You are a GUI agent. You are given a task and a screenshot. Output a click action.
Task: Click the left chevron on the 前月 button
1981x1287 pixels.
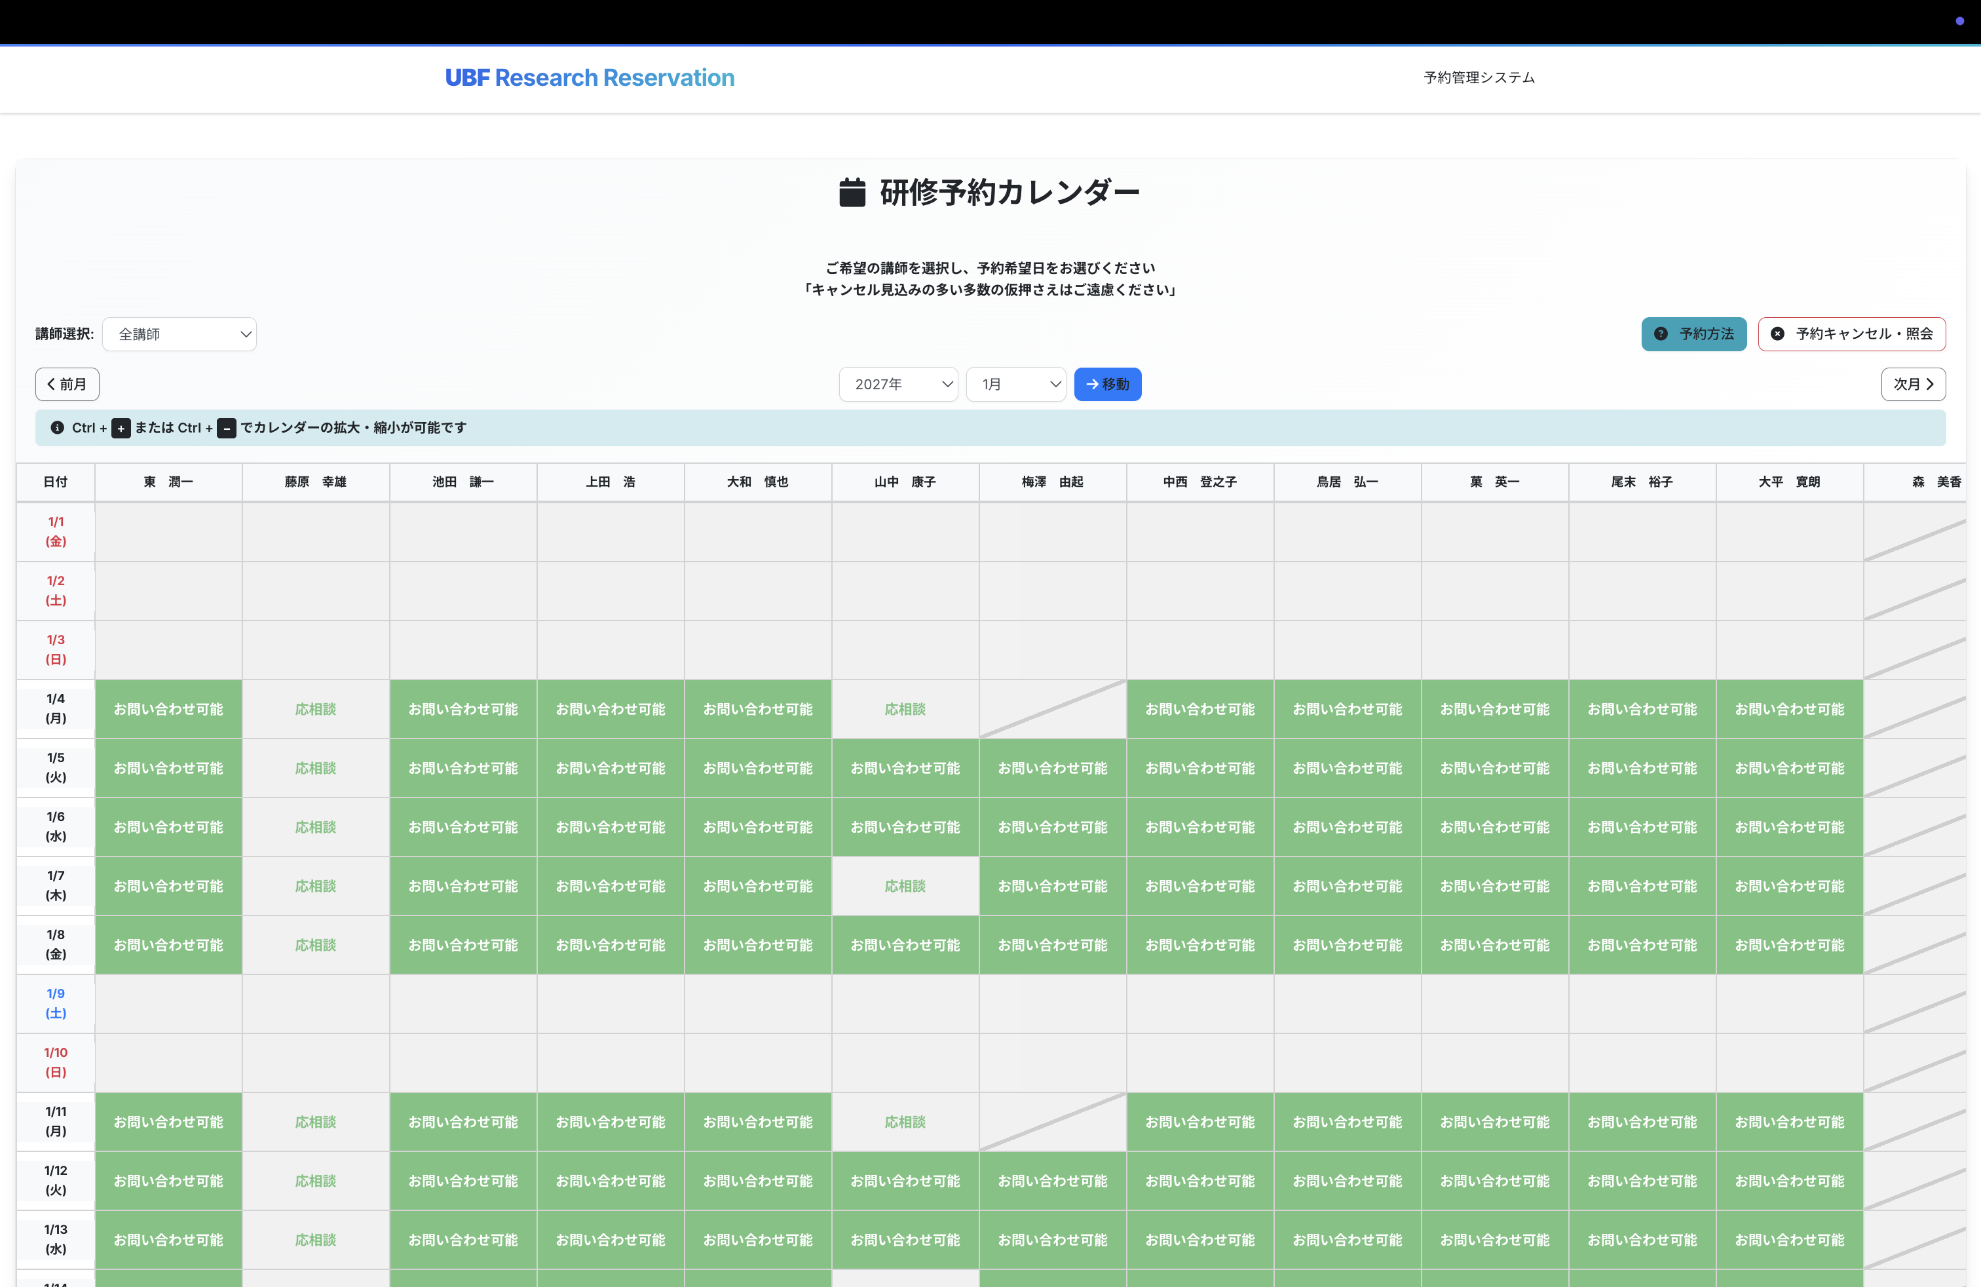pos(51,384)
